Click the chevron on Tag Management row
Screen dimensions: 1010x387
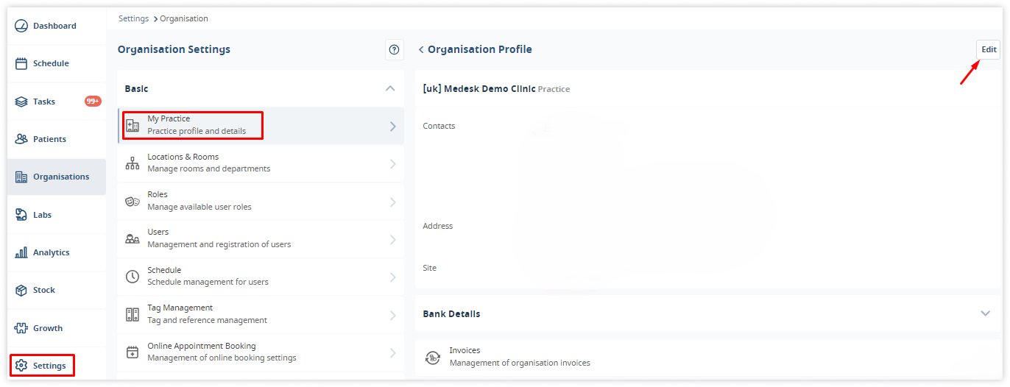click(x=392, y=315)
